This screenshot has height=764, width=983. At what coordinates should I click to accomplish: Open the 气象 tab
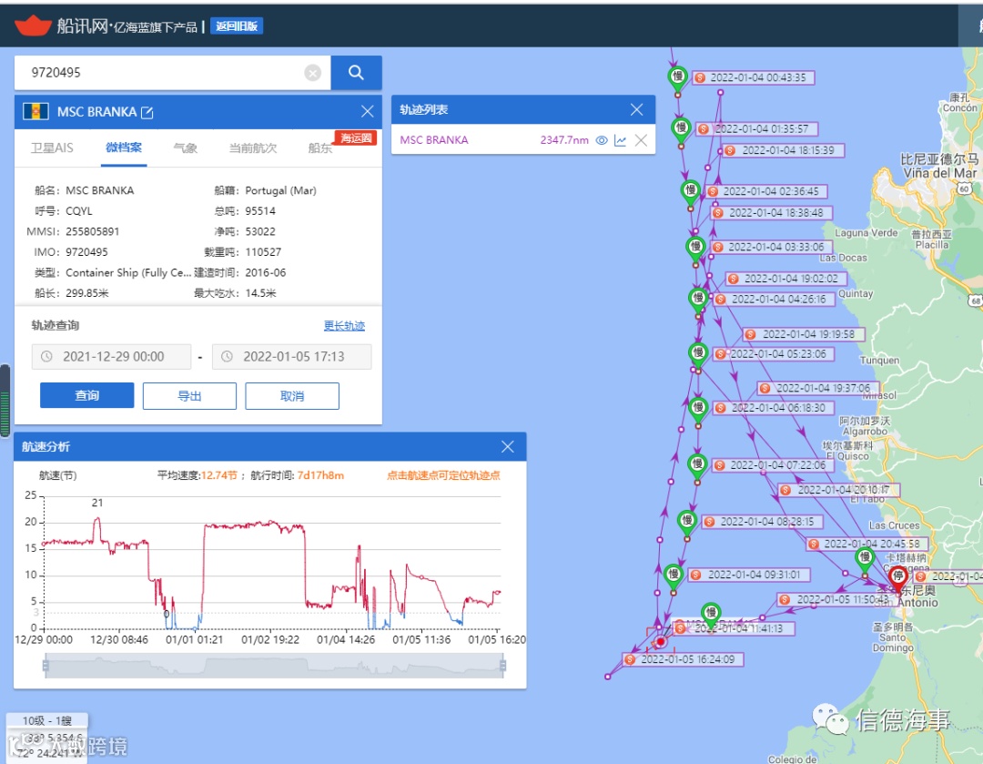[185, 148]
